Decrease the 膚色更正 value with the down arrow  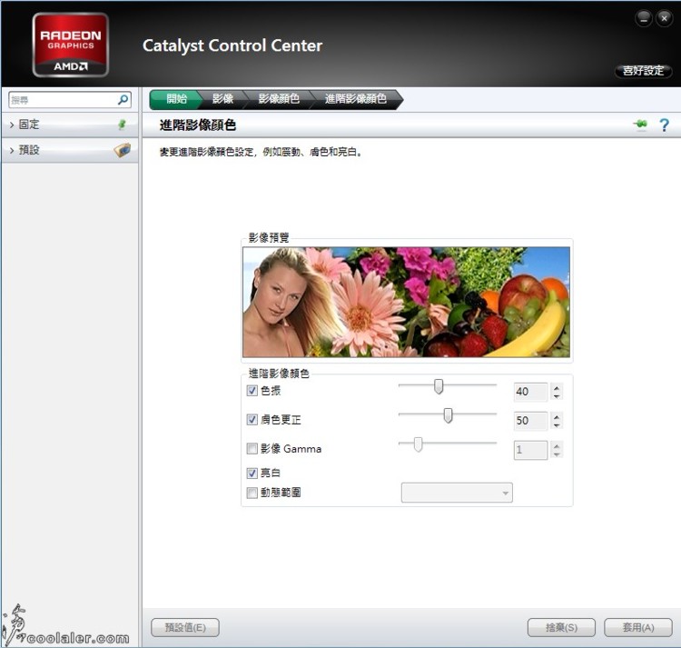557,425
